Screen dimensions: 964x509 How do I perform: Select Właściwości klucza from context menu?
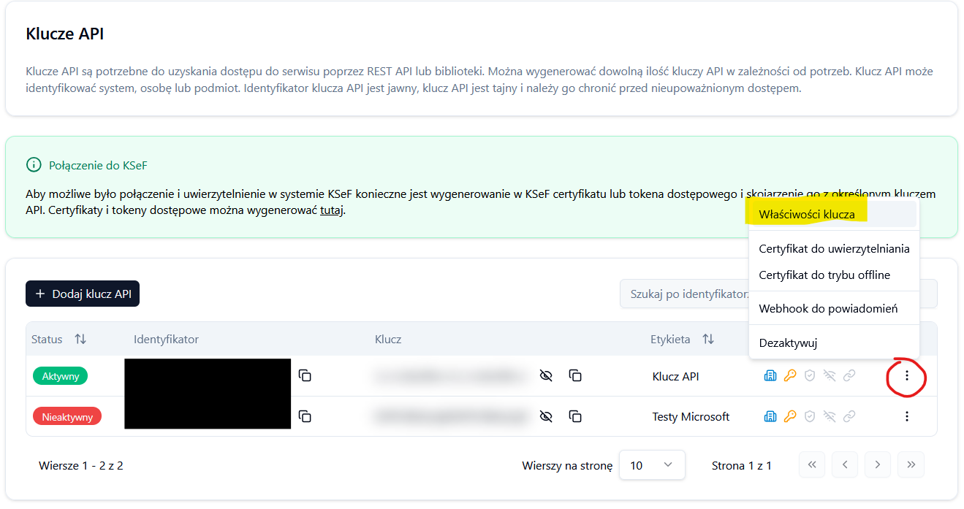tap(833, 215)
